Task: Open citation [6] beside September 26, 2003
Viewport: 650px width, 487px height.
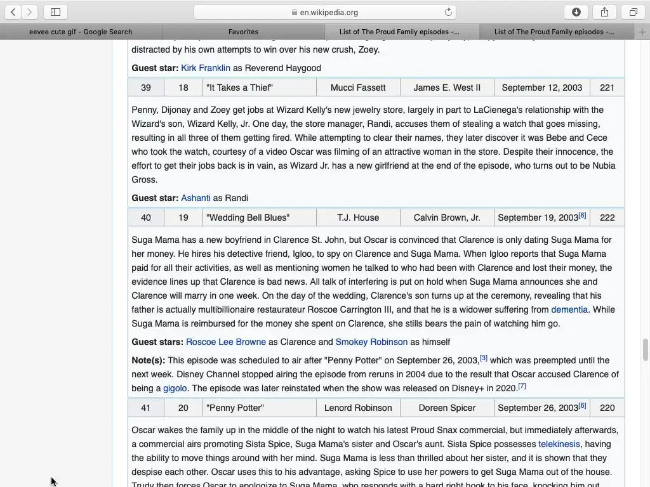Action: click(x=583, y=405)
